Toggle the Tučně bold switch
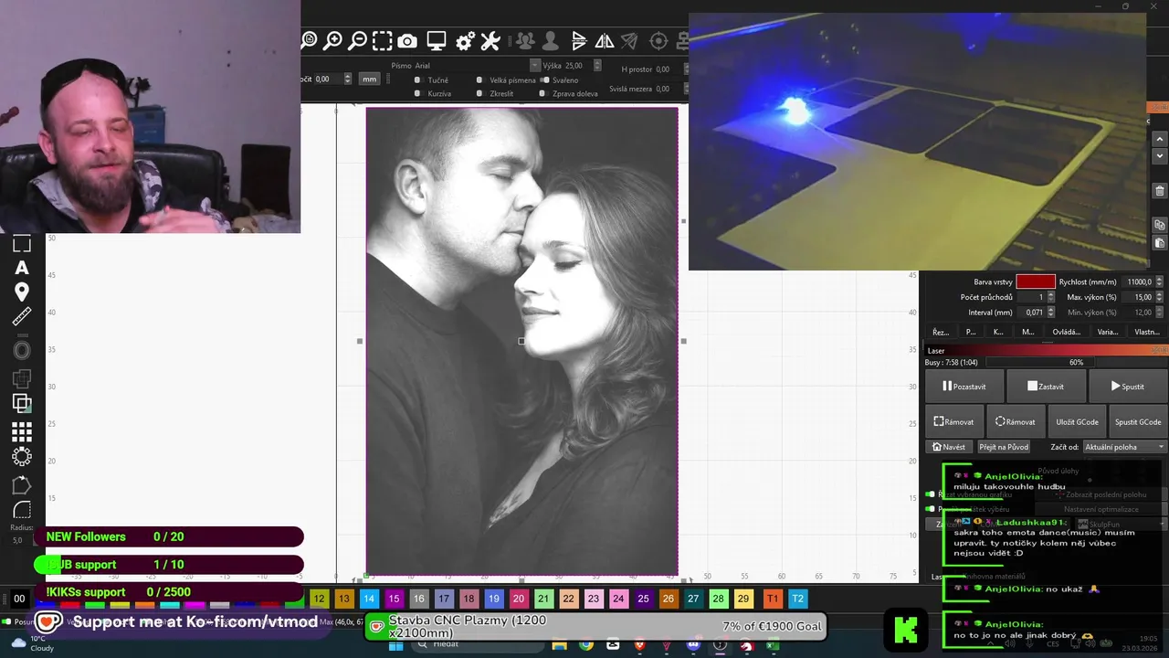Screen dimensions: 1169x658 [x=417, y=80]
